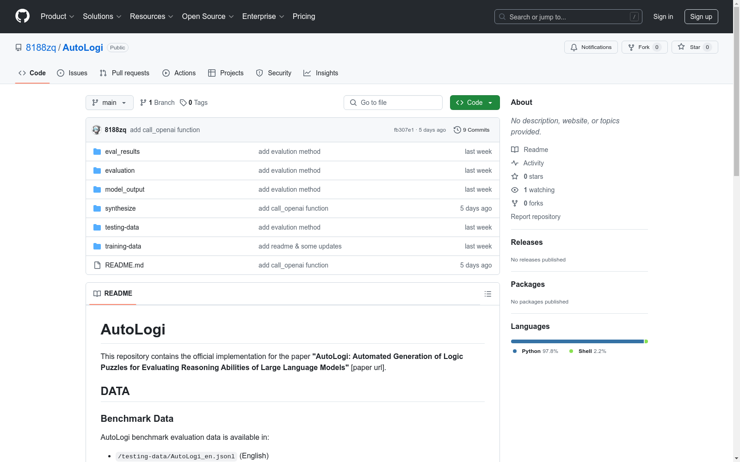Click the Activity pulse icon
Image resolution: width=740 pixels, height=462 pixels.
click(x=515, y=163)
